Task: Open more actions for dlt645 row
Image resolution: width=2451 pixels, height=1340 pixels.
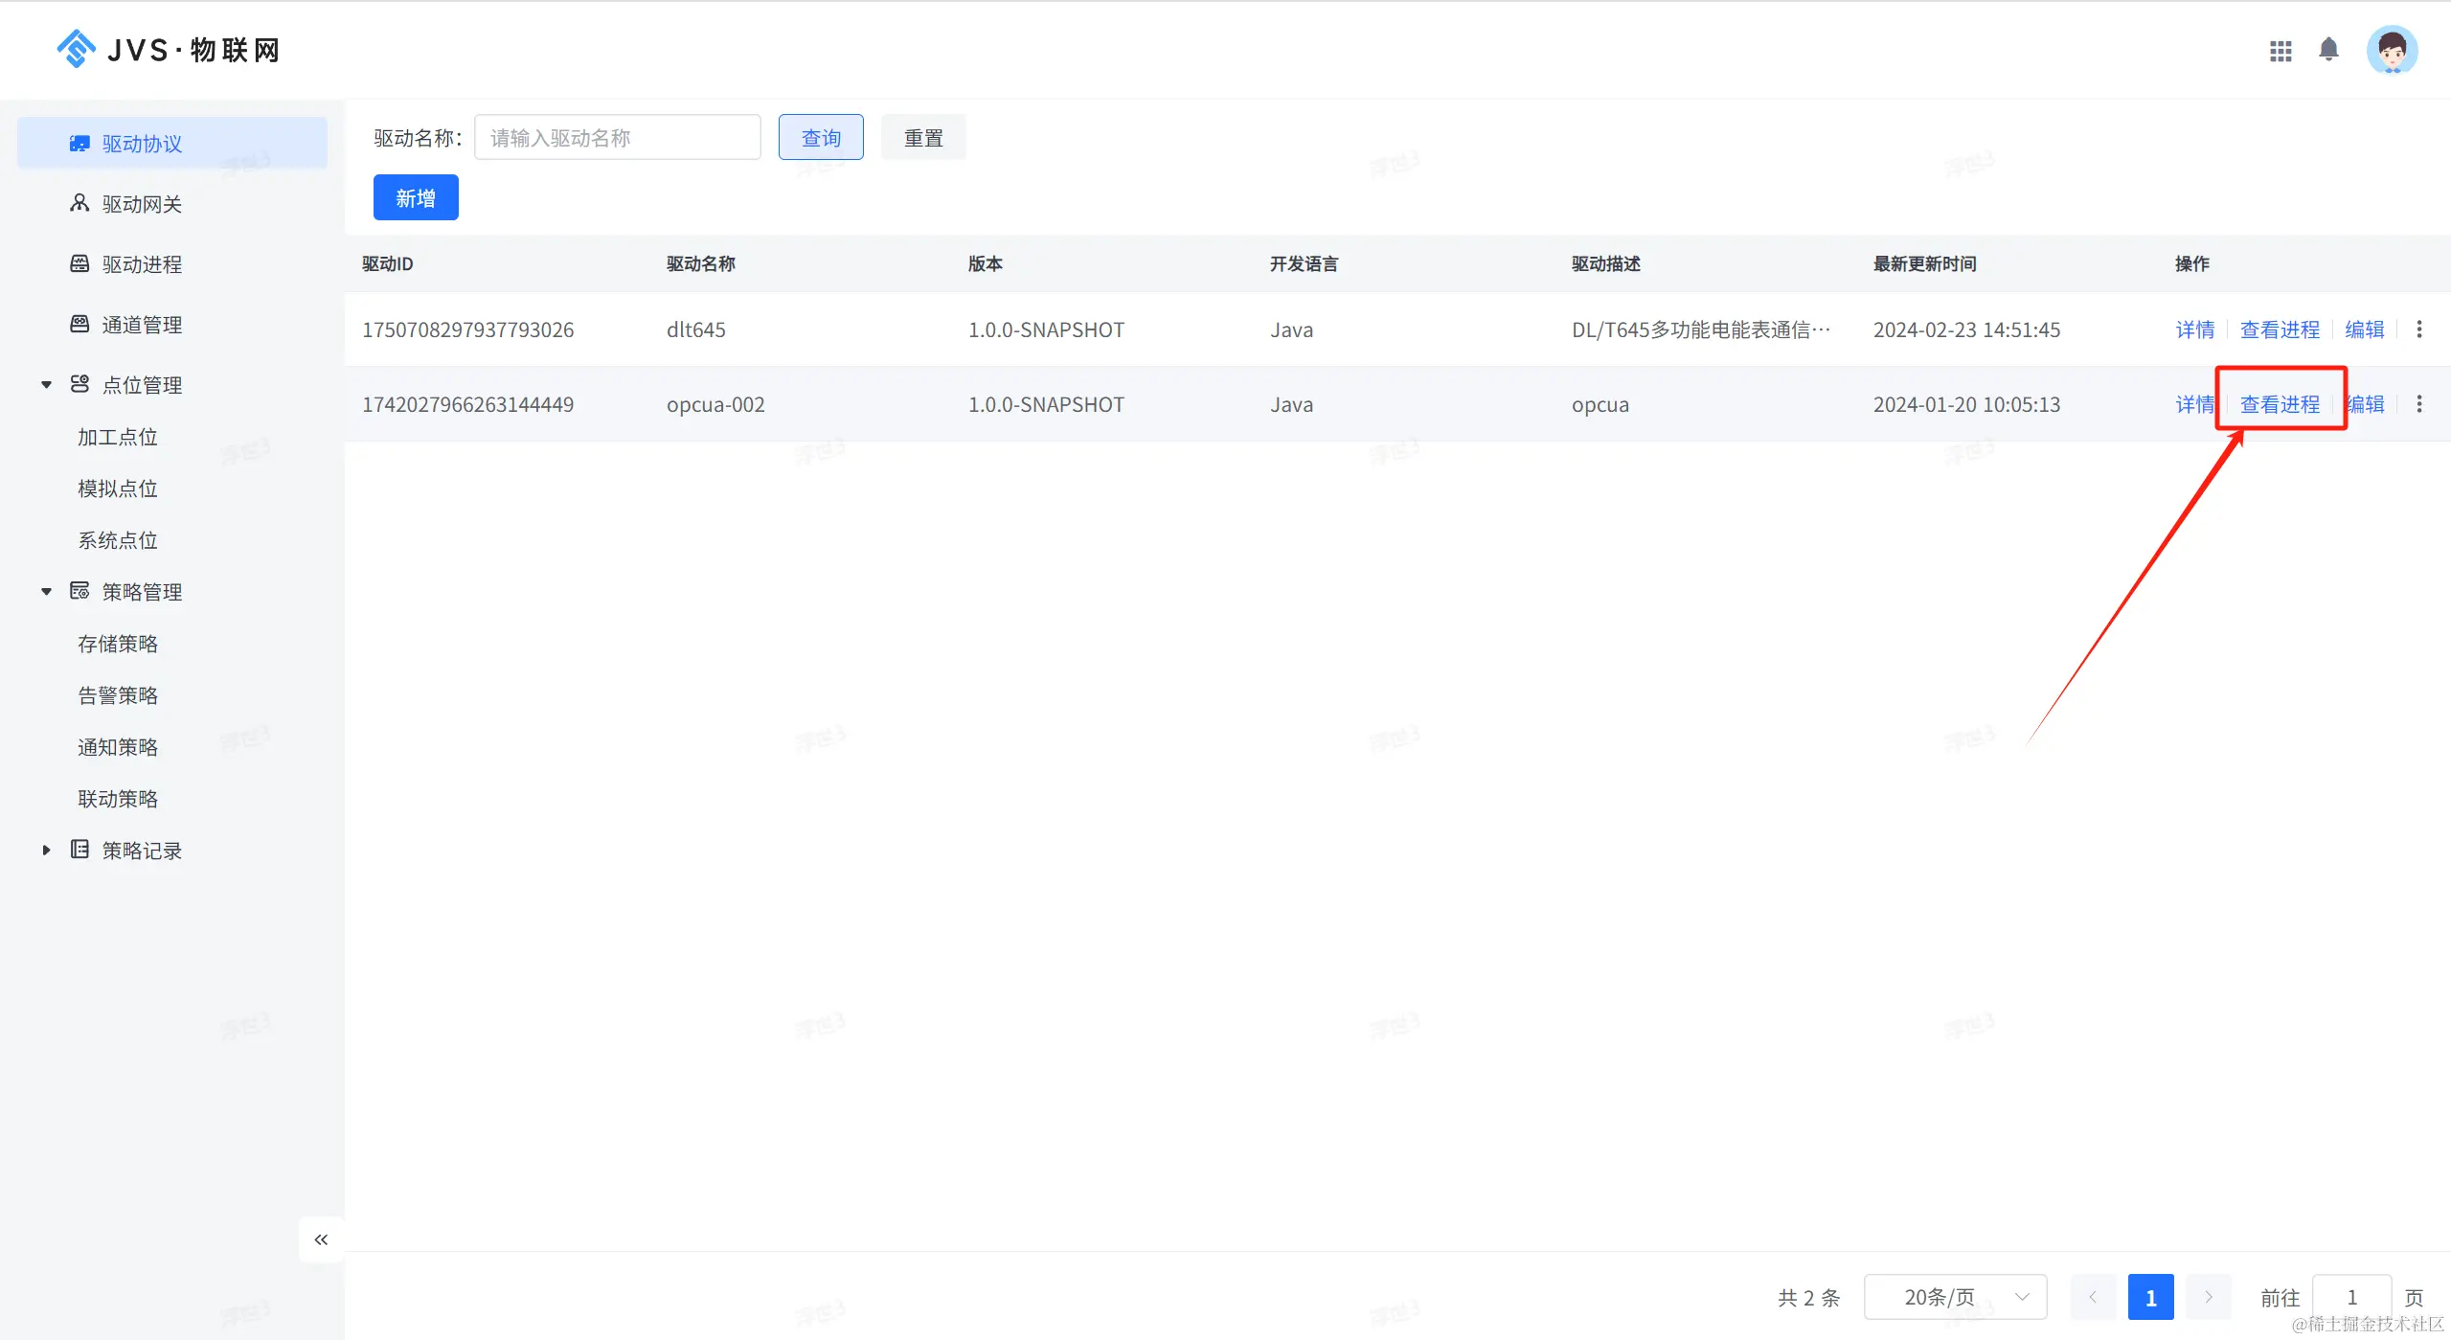Action: tap(2419, 329)
